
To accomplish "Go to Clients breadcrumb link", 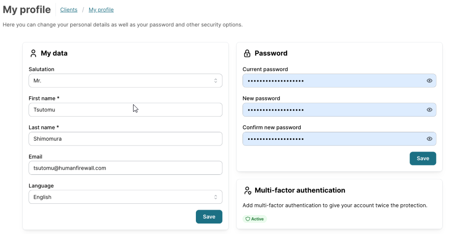I will tap(69, 10).
